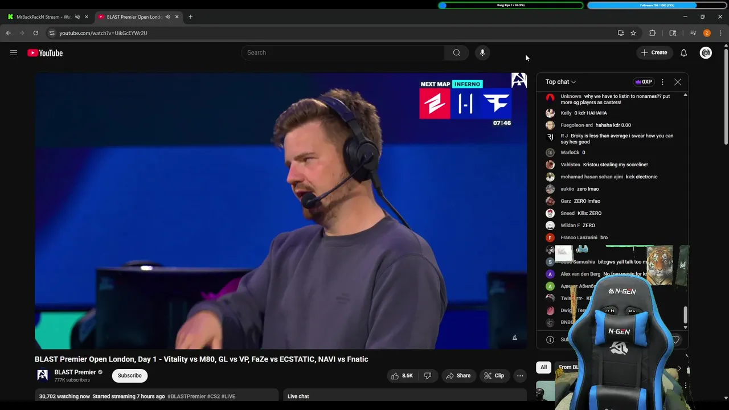Click the 0XP channel points badge
This screenshot has height=410, width=729.
point(644,82)
